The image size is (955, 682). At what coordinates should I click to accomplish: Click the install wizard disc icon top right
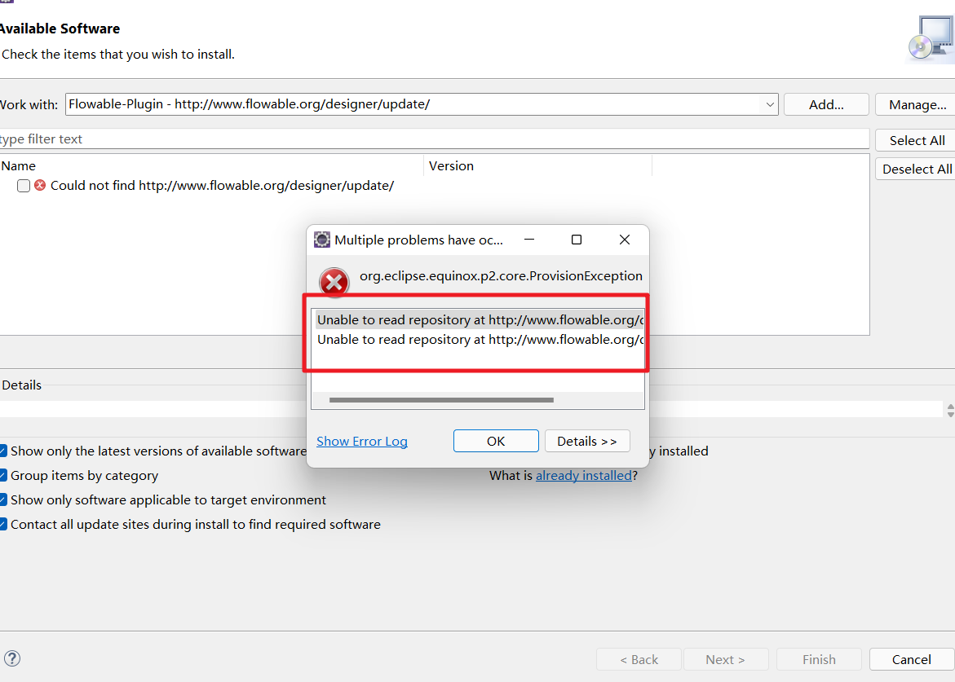point(929,37)
